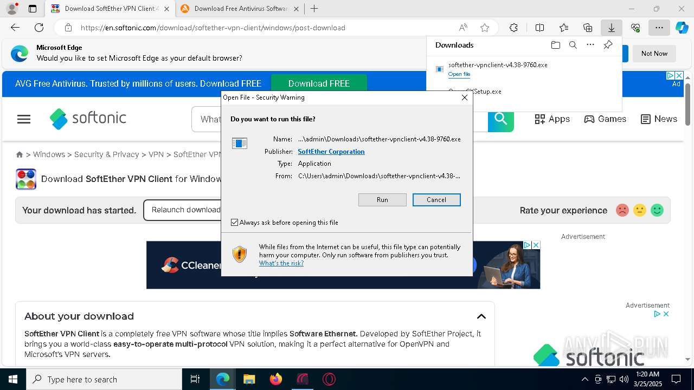The width and height of the screenshot is (694, 390).
Task: Open Copilot sidebar icon
Action: (682, 28)
